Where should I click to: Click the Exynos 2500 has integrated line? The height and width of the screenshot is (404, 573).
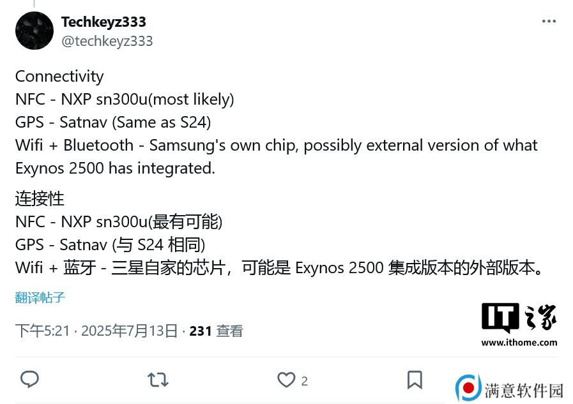115,168
